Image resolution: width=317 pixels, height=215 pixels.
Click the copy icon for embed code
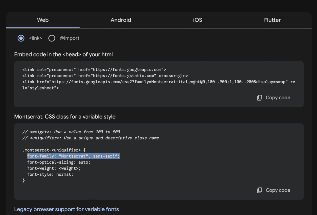[259, 97]
